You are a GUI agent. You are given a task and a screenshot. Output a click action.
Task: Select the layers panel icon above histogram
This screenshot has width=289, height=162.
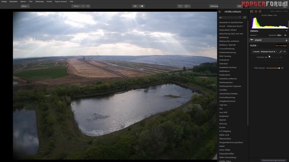tap(256, 11)
